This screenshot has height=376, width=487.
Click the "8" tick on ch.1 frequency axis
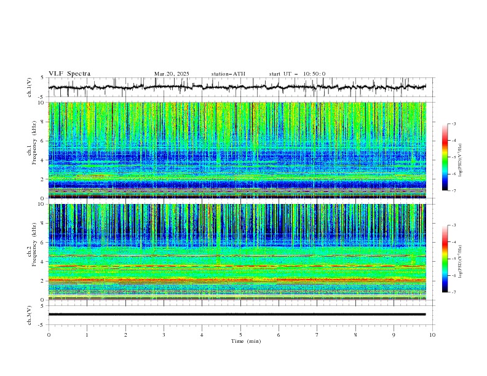point(44,122)
